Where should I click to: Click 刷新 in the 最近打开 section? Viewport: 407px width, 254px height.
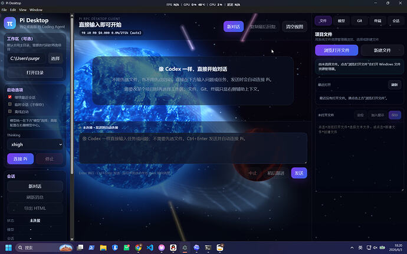coord(395,85)
